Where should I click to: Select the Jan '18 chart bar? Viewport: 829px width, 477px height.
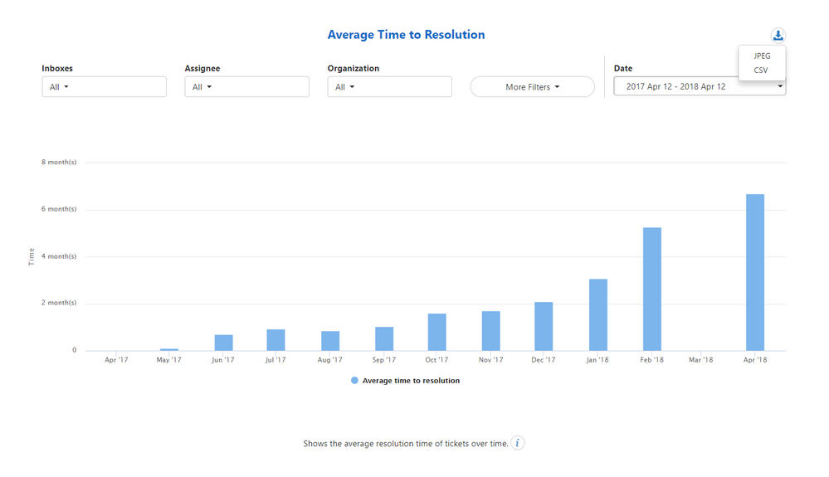pyautogui.click(x=598, y=315)
